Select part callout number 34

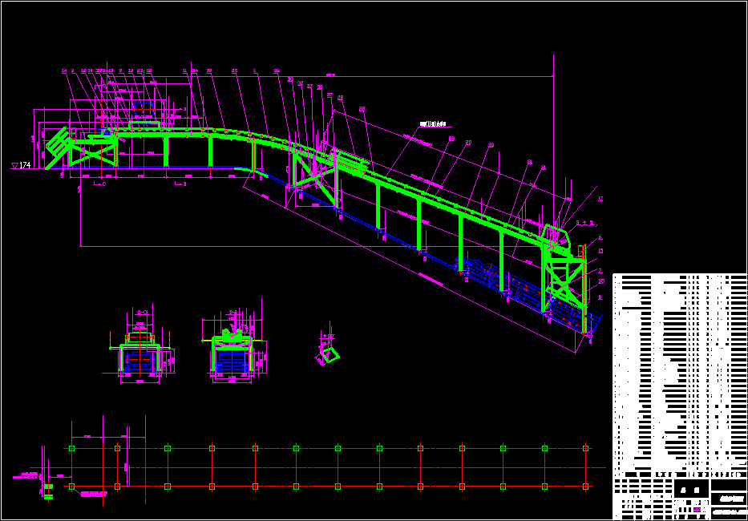[x=195, y=71]
